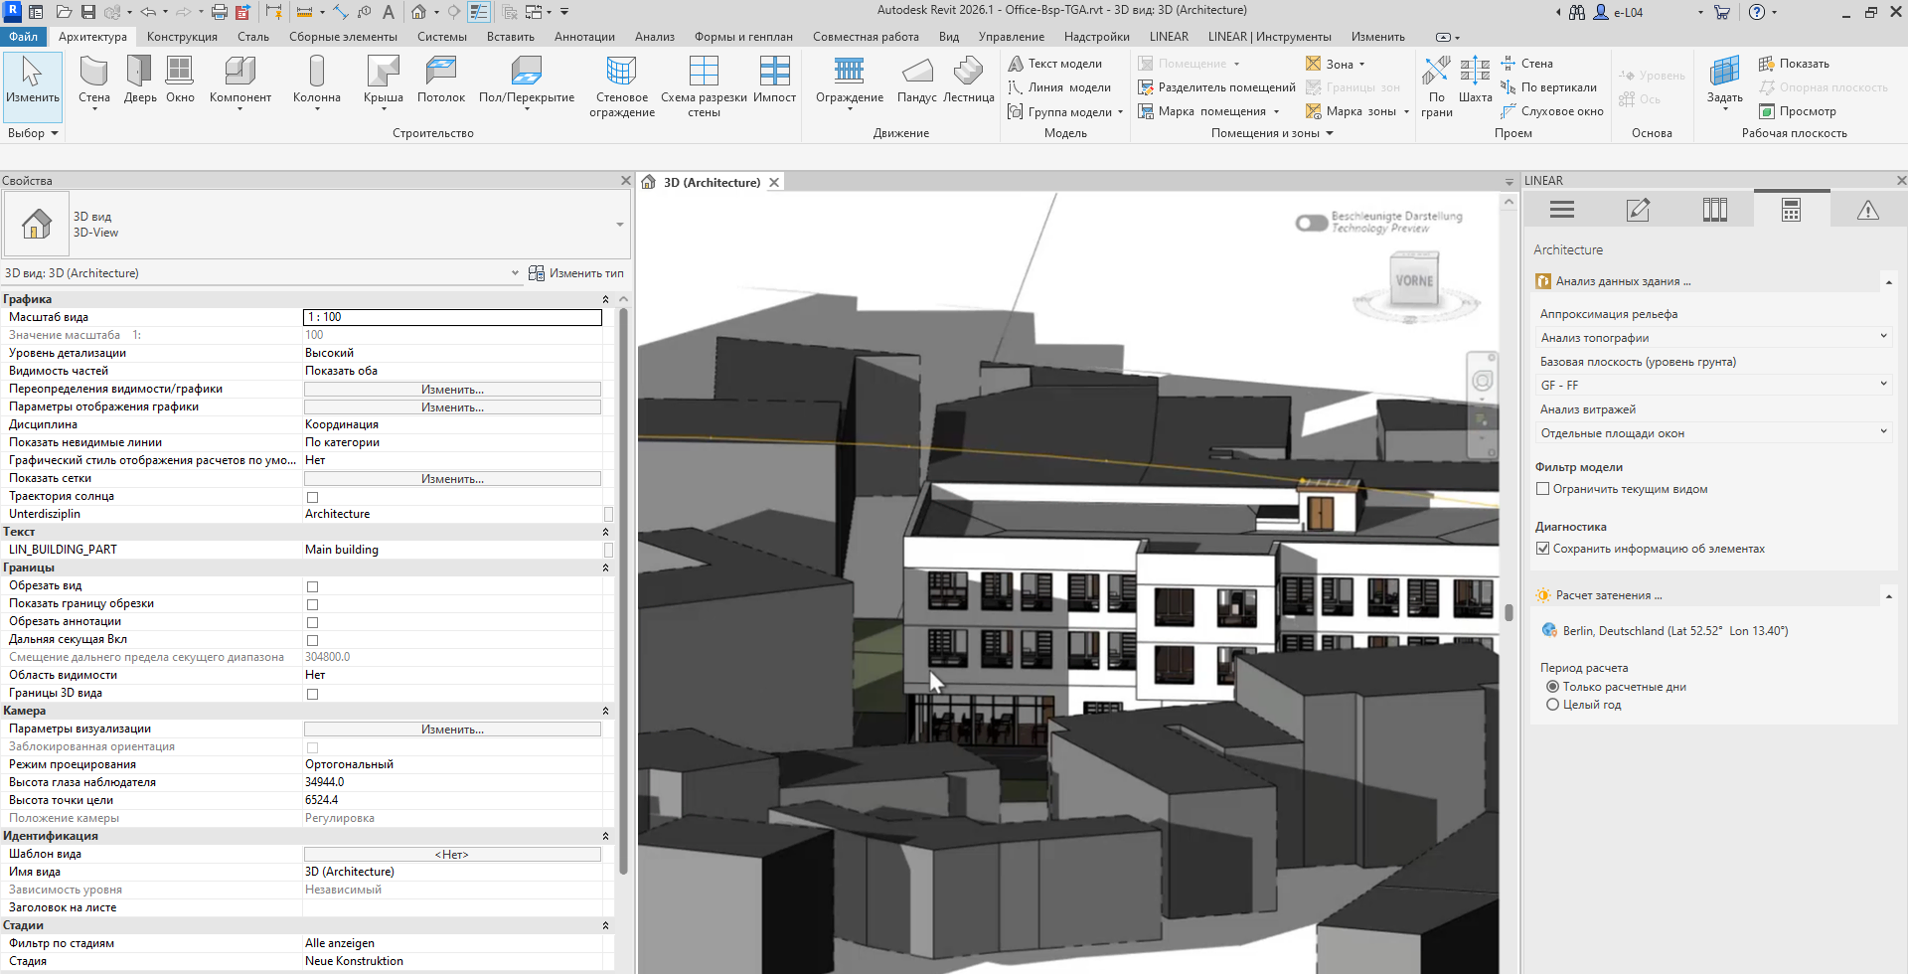Open the Отдельные площади окон dropdown
Screen dimensions: 1908x974
tap(1711, 433)
